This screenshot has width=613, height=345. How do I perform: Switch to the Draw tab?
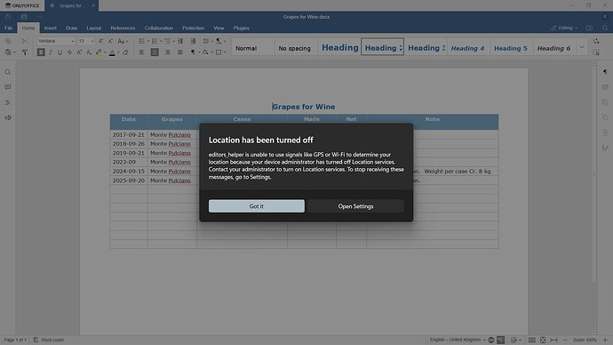click(71, 28)
